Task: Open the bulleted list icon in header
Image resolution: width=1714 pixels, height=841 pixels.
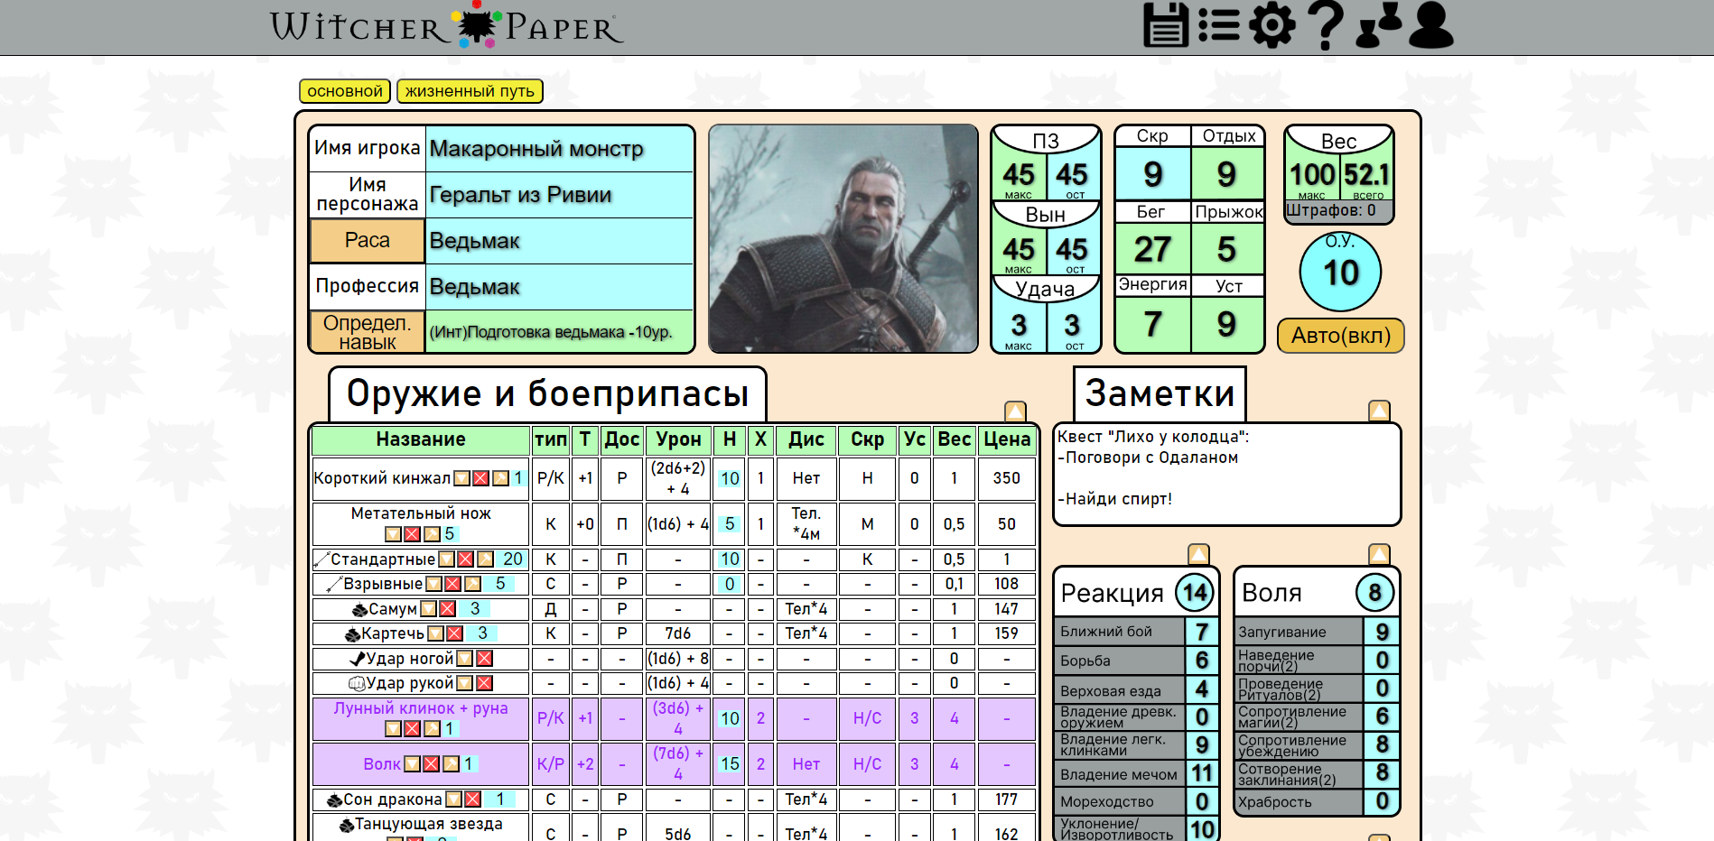Action: coord(1219,24)
